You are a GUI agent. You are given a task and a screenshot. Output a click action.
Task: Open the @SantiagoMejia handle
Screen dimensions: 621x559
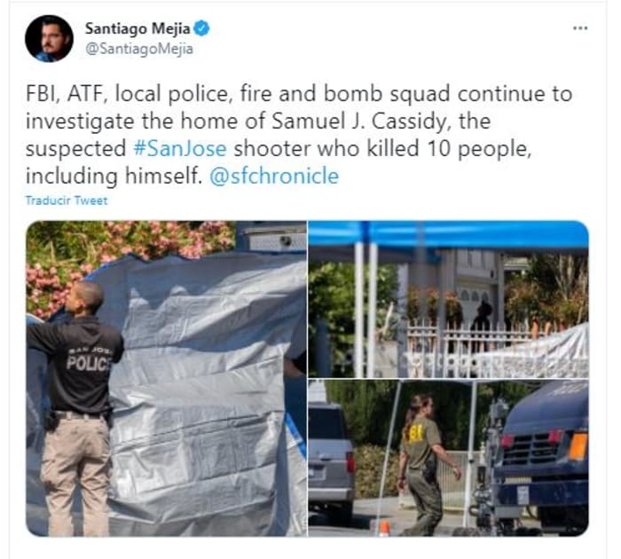click(139, 49)
